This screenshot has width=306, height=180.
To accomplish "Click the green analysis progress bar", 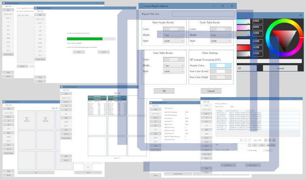I will 85,39.
